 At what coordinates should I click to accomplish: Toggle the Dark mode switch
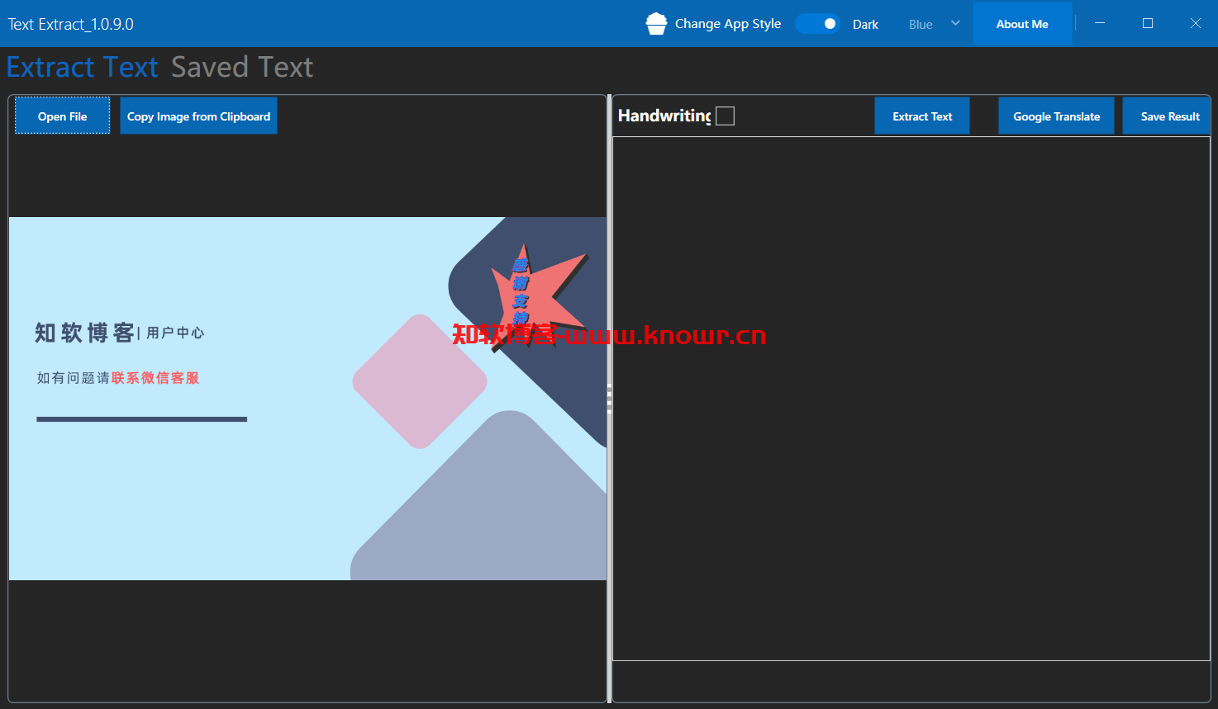click(x=817, y=24)
